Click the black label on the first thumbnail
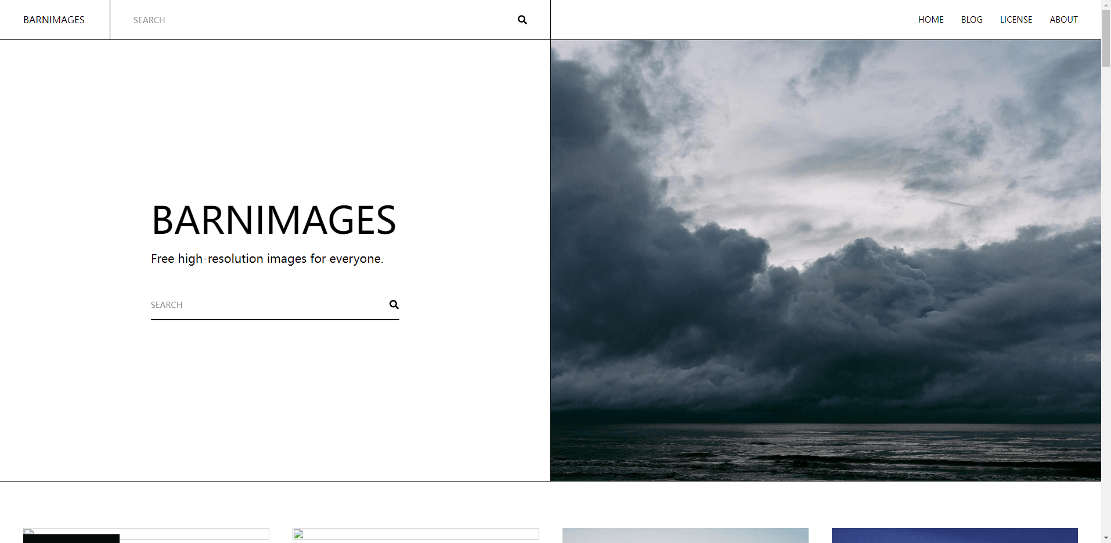Screen dimensions: 1111x543 click(71, 539)
